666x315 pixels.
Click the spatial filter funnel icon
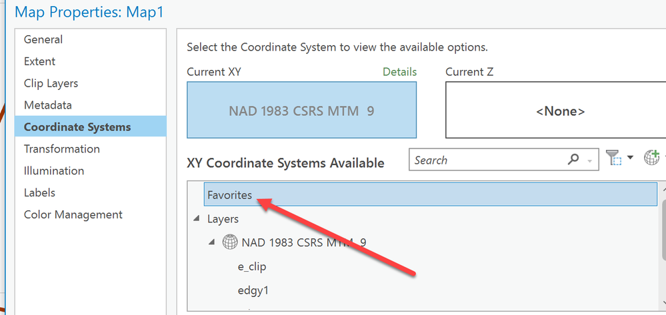(612, 158)
